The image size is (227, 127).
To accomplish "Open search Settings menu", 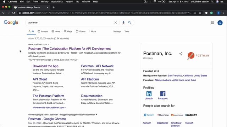I will [x=117, y=31].
